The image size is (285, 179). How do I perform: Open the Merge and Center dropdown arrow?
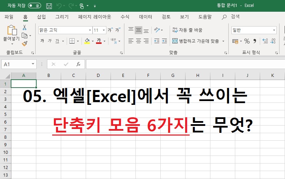(224, 41)
